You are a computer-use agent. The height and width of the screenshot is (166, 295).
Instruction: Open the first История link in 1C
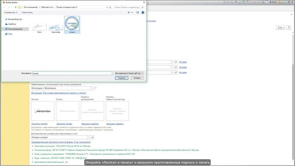pos(183,62)
